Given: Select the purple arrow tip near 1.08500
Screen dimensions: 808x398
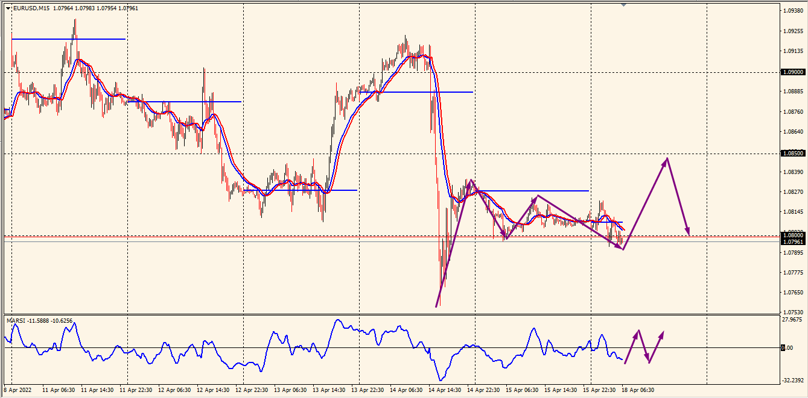Looking at the screenshot, I should point(667,158).
